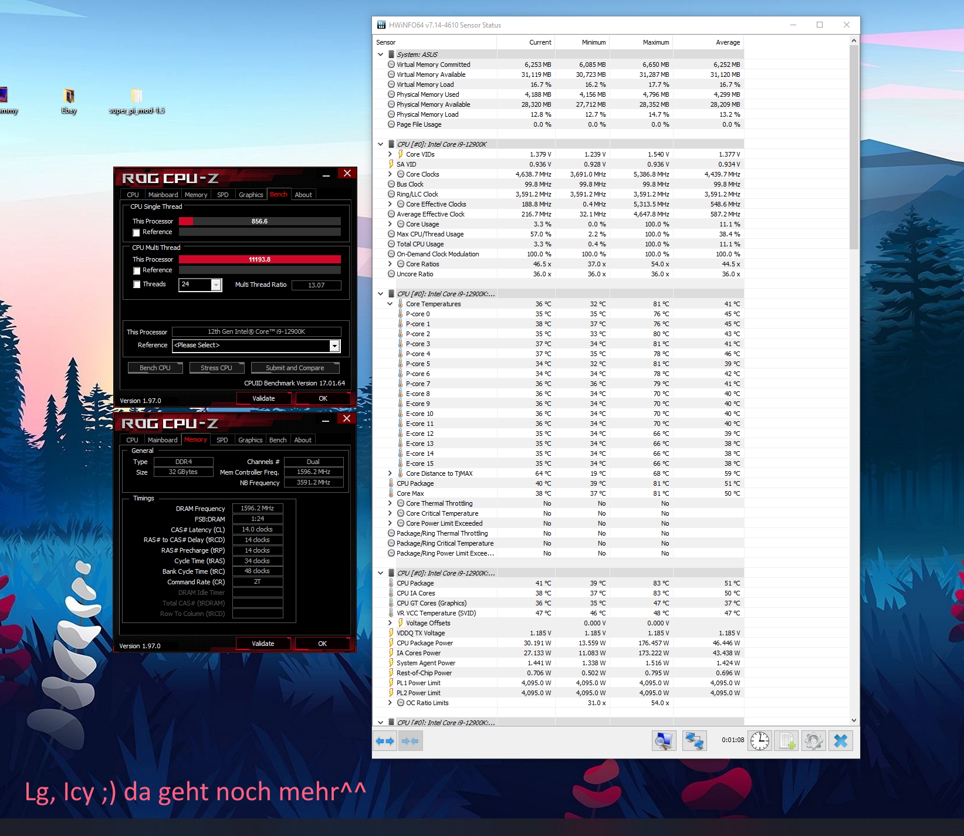Screen dimensions: 964x836
Task: Click Validate in the CPU-Z Memory window
Action: pyautogui.click(x=263, y=644)
